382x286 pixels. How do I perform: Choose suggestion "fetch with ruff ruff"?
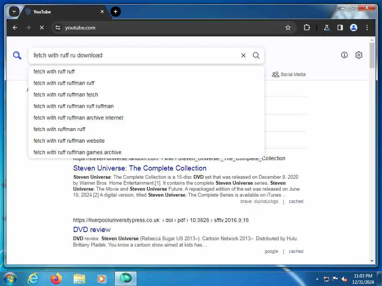point(146,71)
